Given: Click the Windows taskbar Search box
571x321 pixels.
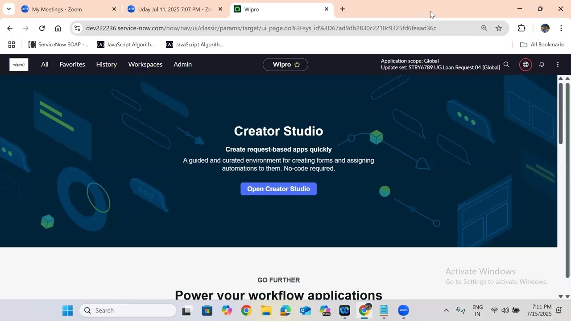Looking at the screenshot, I should click(x=128, y=310).
